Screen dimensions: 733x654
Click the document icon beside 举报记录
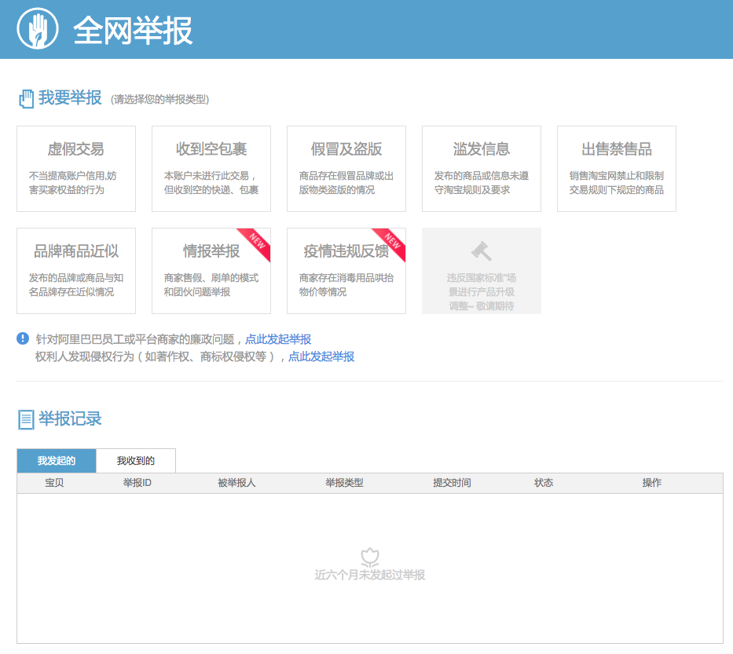26,419
